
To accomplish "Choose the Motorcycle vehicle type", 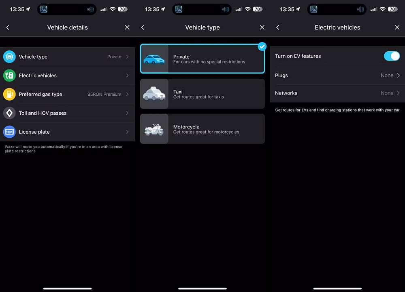I will click(202, 129).
